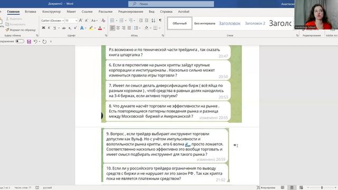Image resolution: width=338 pixels, height=190 pixels.
Task: Open change case Aa dropdown
Action: pyautogui.click(x=94, y=21)
